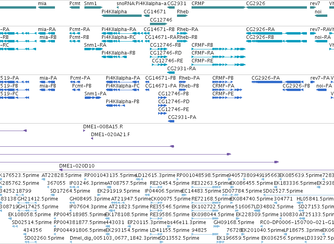Viewport: 334px width, 244px height.
Task: Select the CG2931 gene bar
Action: click(x=171, y=7)
